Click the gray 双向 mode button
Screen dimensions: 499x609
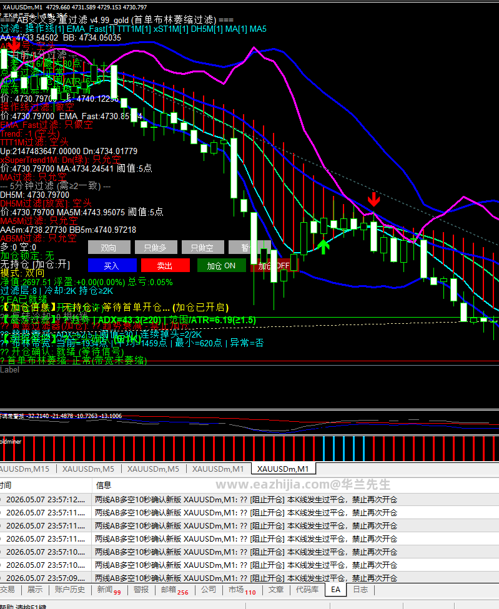(x=109, y=247)
